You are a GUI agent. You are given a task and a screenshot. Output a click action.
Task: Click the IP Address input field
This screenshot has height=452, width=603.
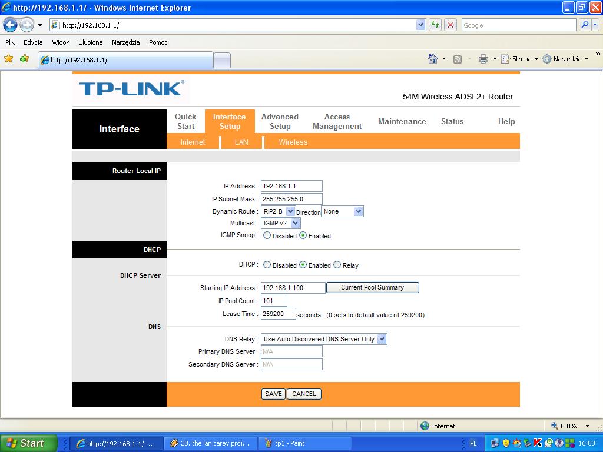[291, 186]
